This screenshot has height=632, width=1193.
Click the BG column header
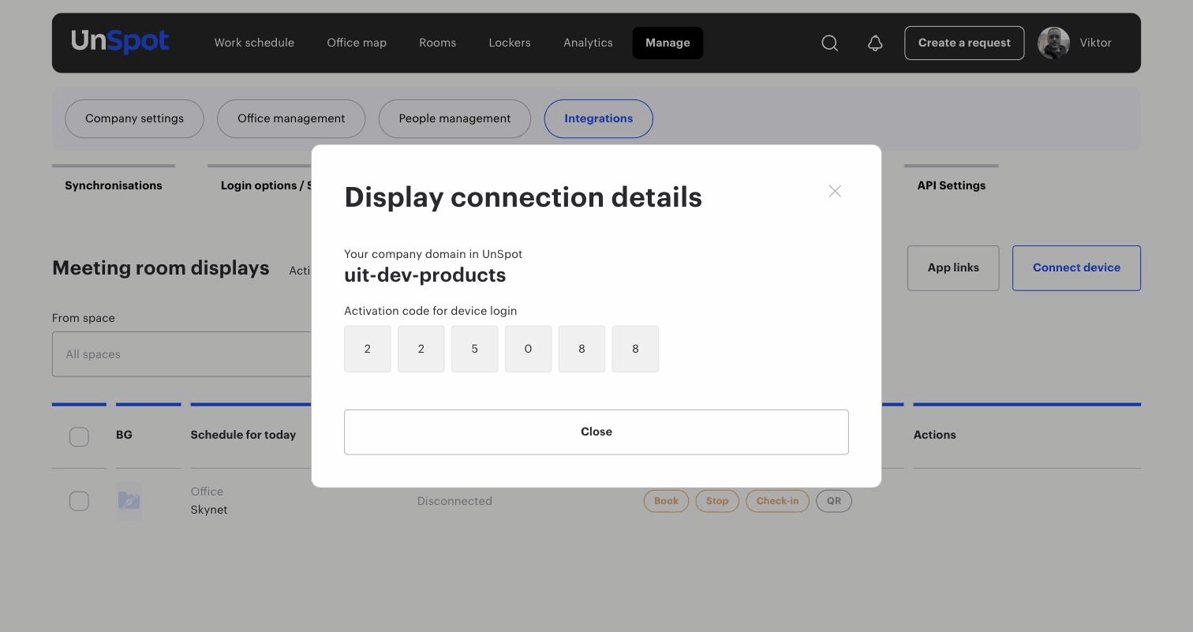(124, 435)
